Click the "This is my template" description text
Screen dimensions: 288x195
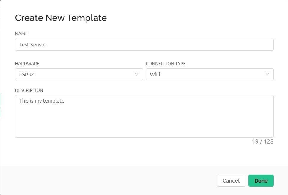(42, 101)
